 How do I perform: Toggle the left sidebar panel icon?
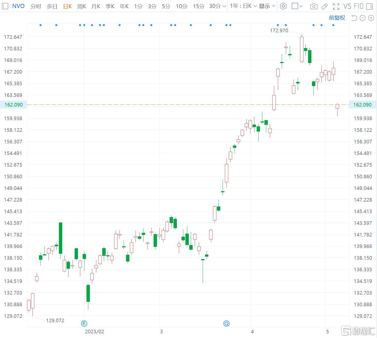tap(5, 6)
